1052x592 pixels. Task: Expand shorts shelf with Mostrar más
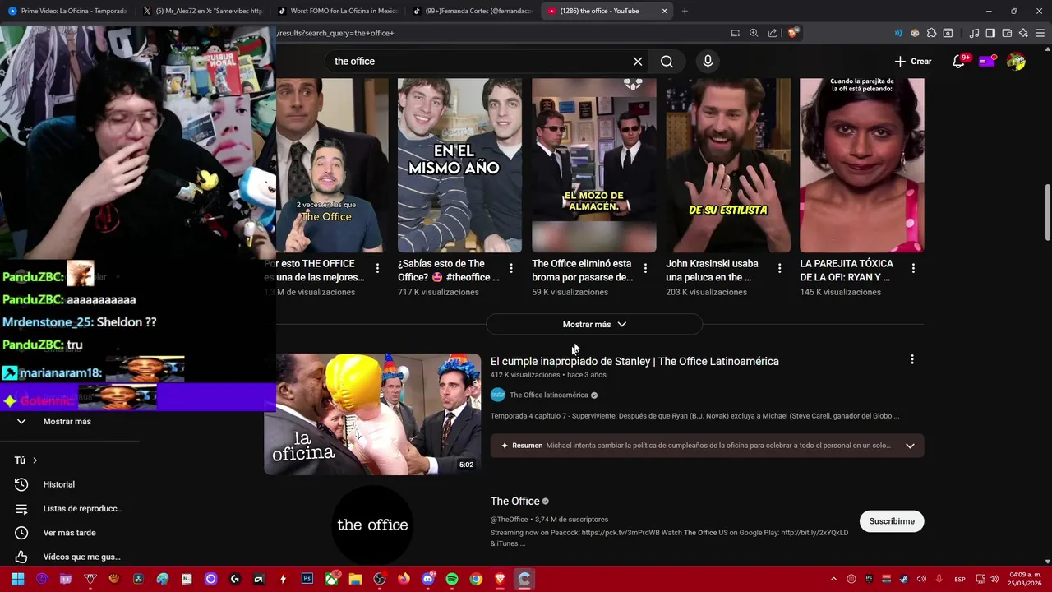tap(594, 325)
